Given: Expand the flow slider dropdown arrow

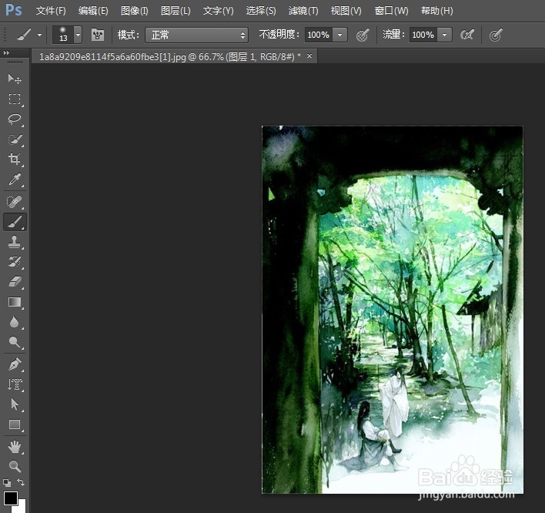Looking at the screenshot, I should (x=445, y=35).
